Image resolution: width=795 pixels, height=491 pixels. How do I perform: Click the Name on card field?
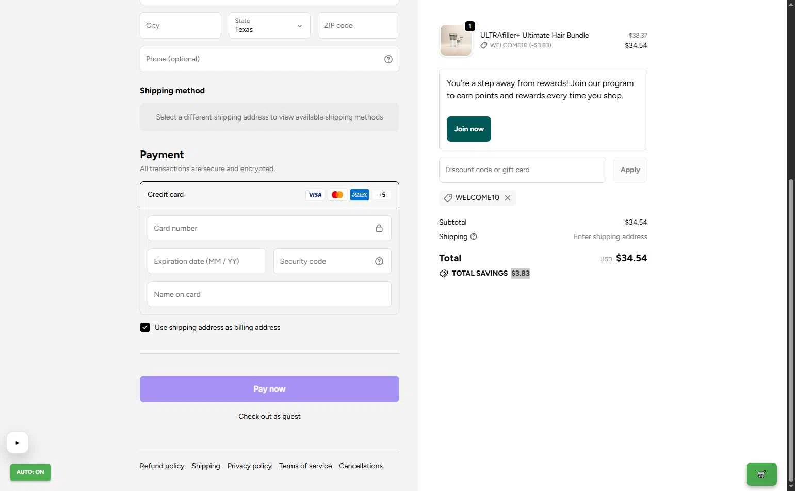pos(269,294)
